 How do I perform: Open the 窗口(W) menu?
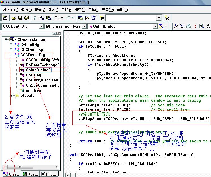coord(108,10)
